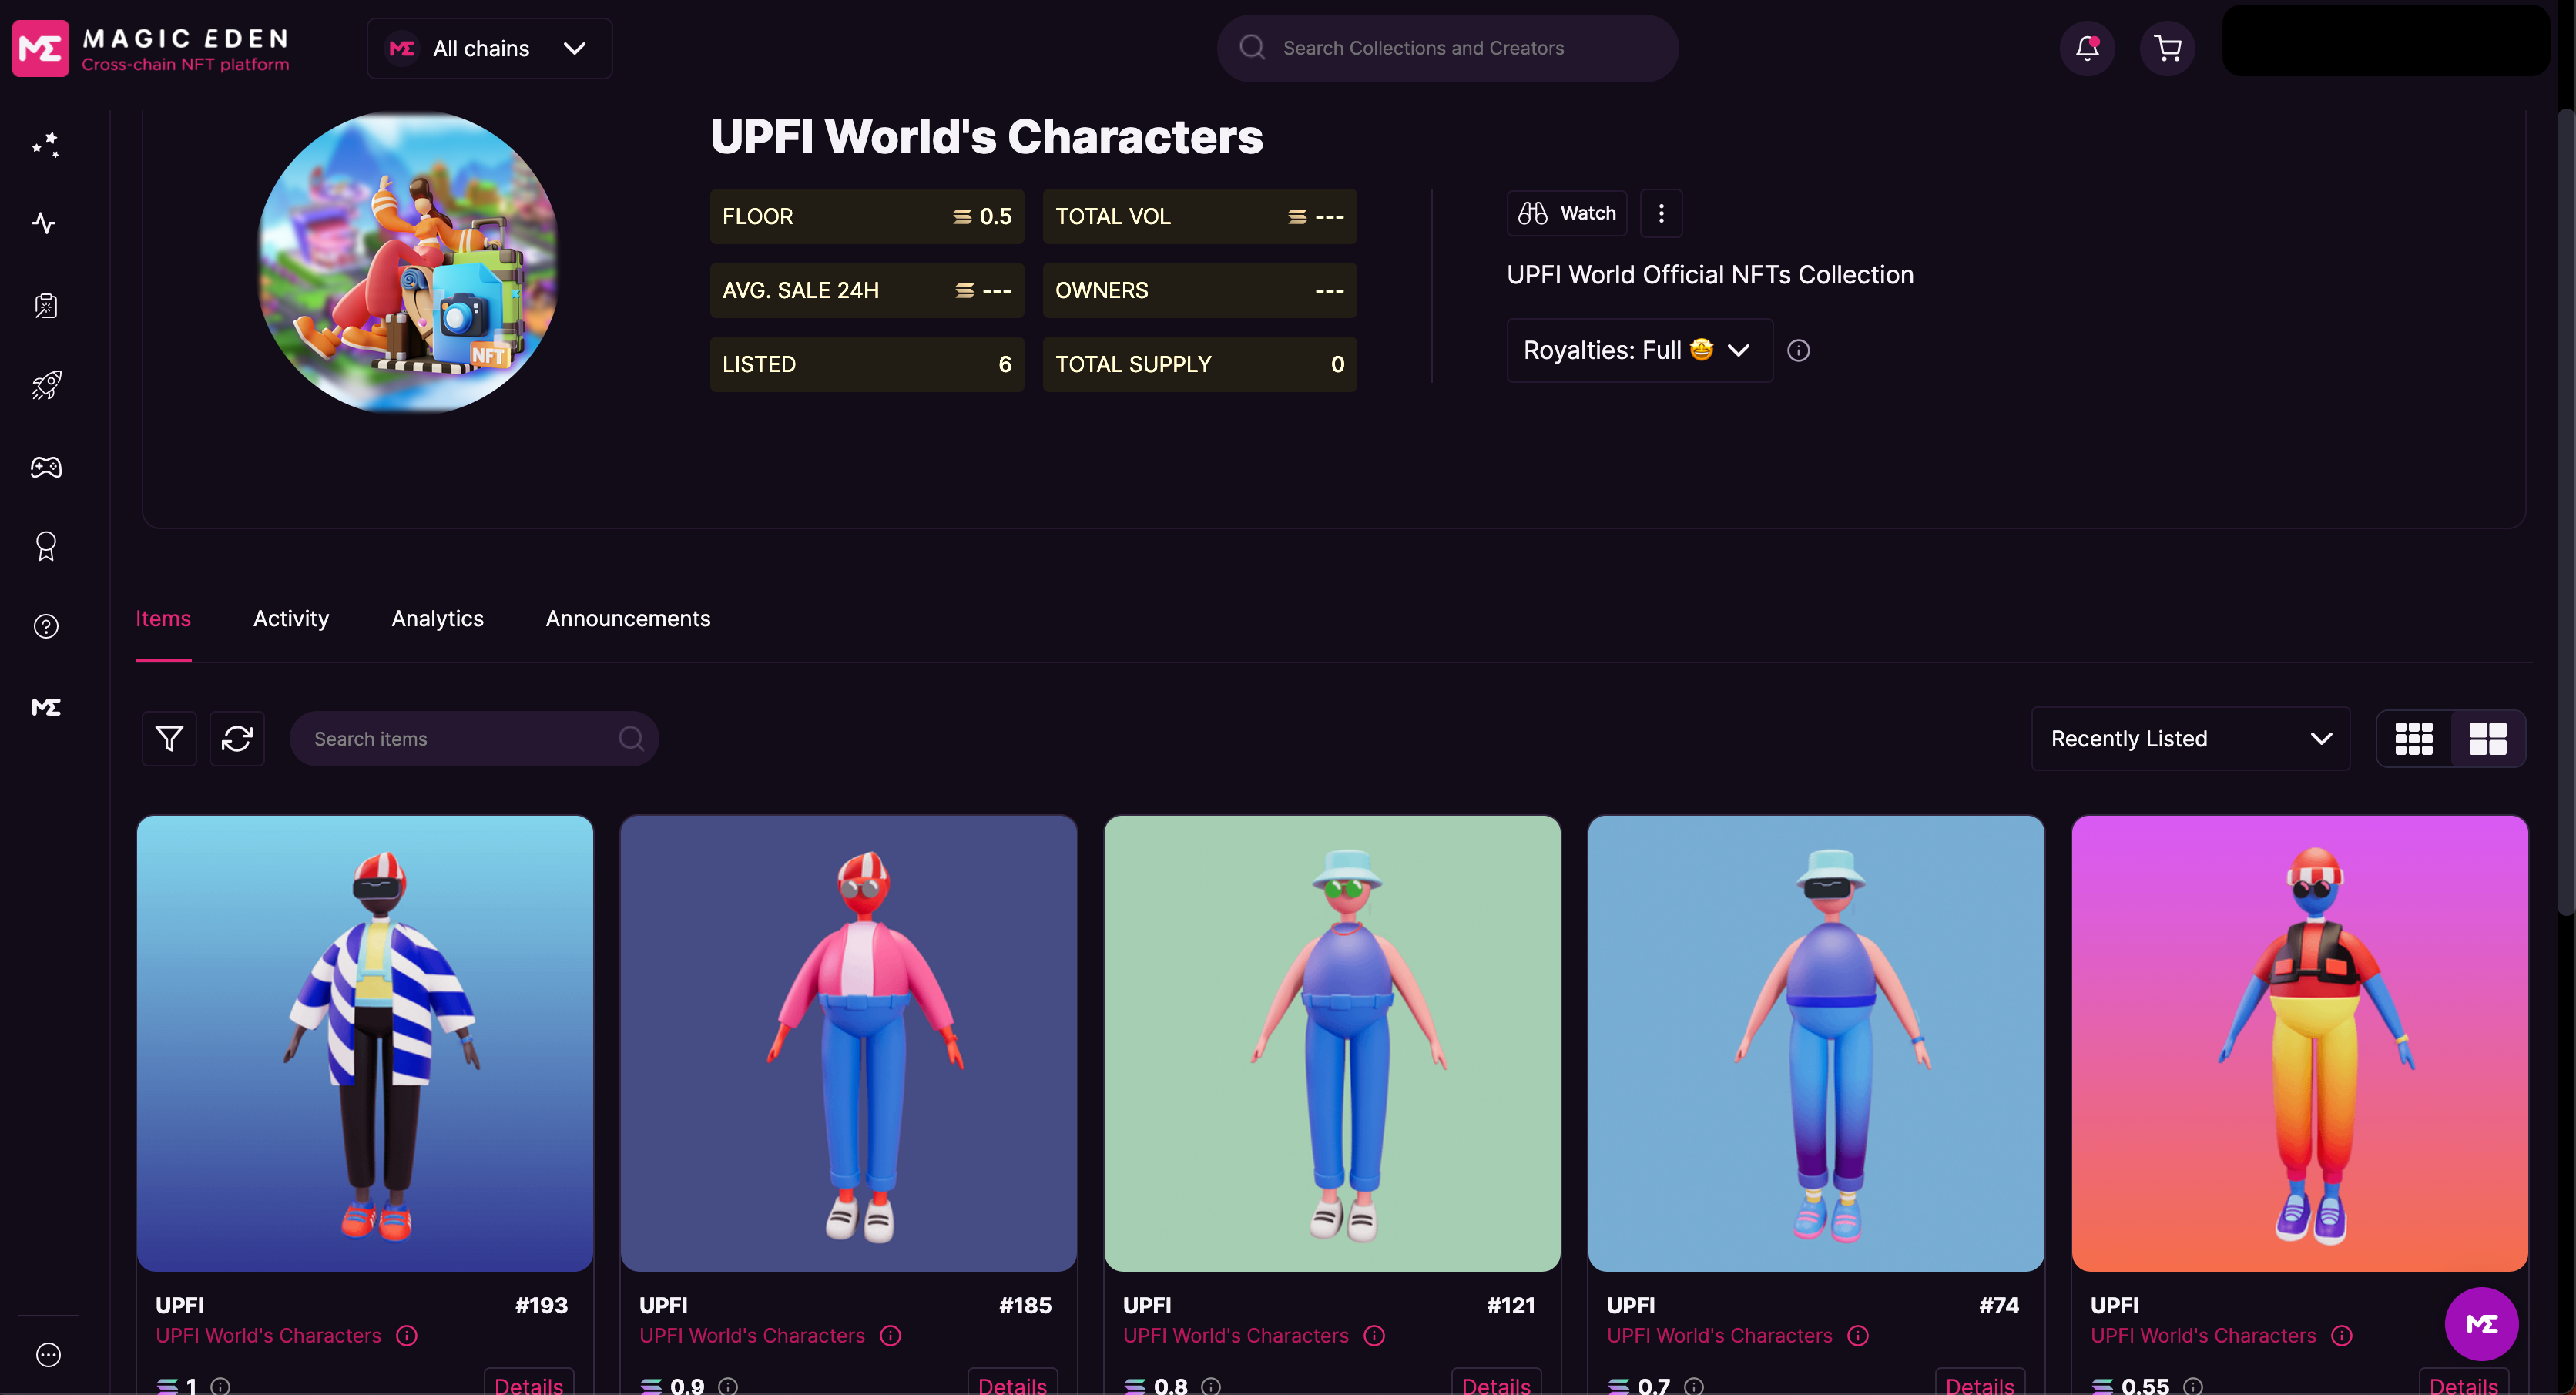Switch to the Activity tab
Screen dimensions: 2576x1395
[291, 619]
